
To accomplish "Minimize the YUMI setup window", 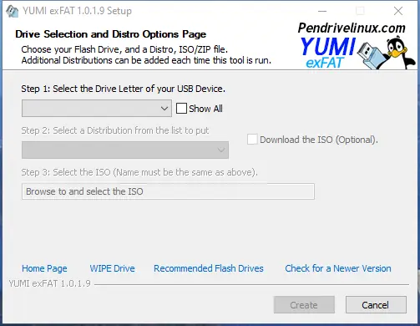I will (322, 11).
